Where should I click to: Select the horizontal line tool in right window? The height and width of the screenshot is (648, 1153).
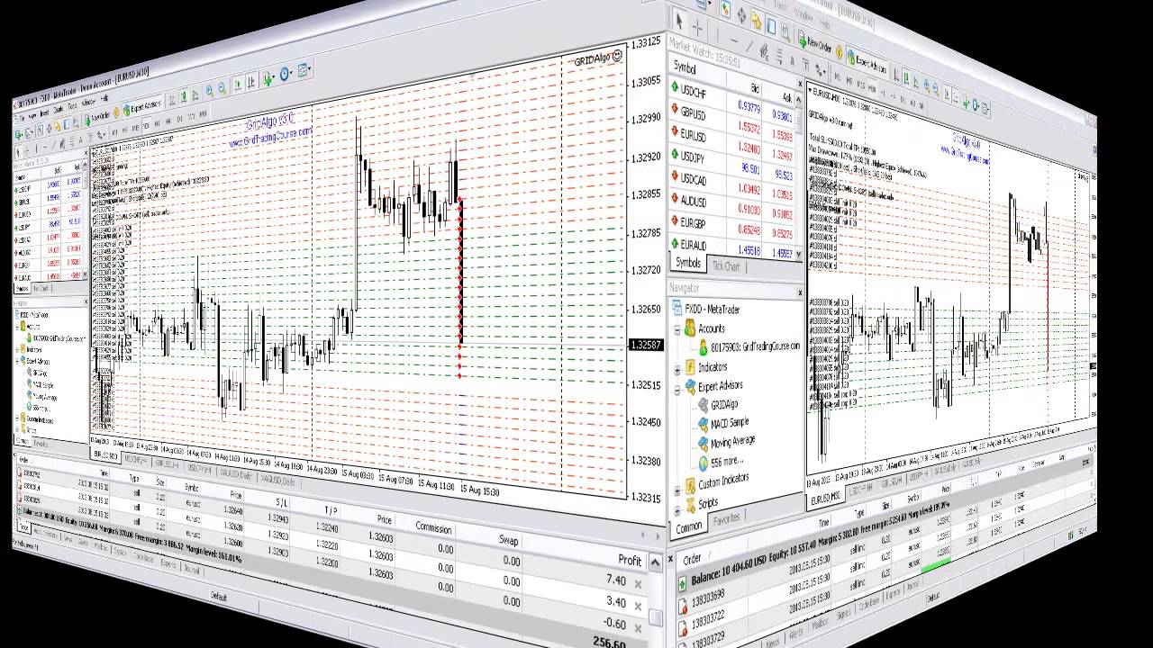click(735, 42)
